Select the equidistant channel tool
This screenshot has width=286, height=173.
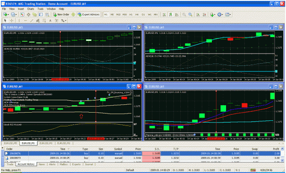click(x=38, y=21)
